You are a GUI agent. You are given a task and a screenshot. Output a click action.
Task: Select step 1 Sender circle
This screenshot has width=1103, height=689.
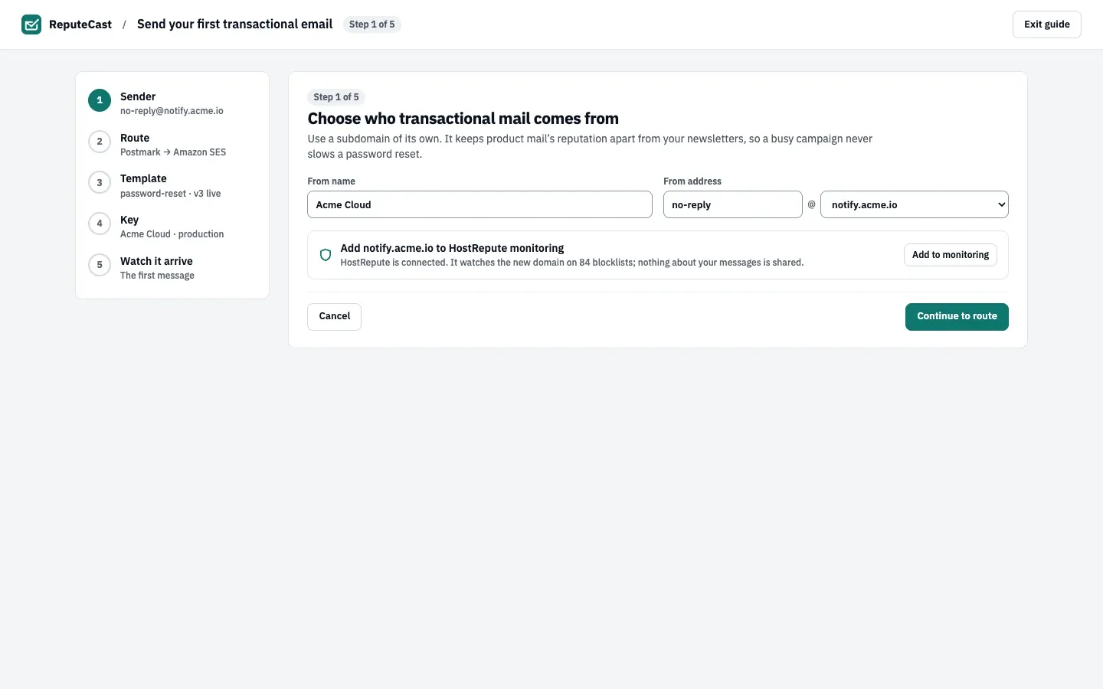[x=100, y=100]
